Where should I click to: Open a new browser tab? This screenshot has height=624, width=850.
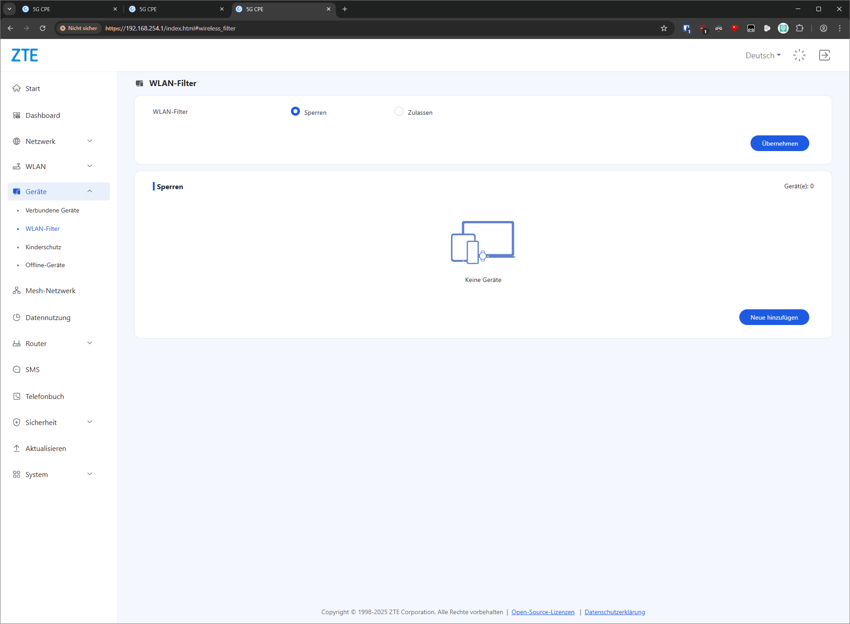click(x=345, y=9)
